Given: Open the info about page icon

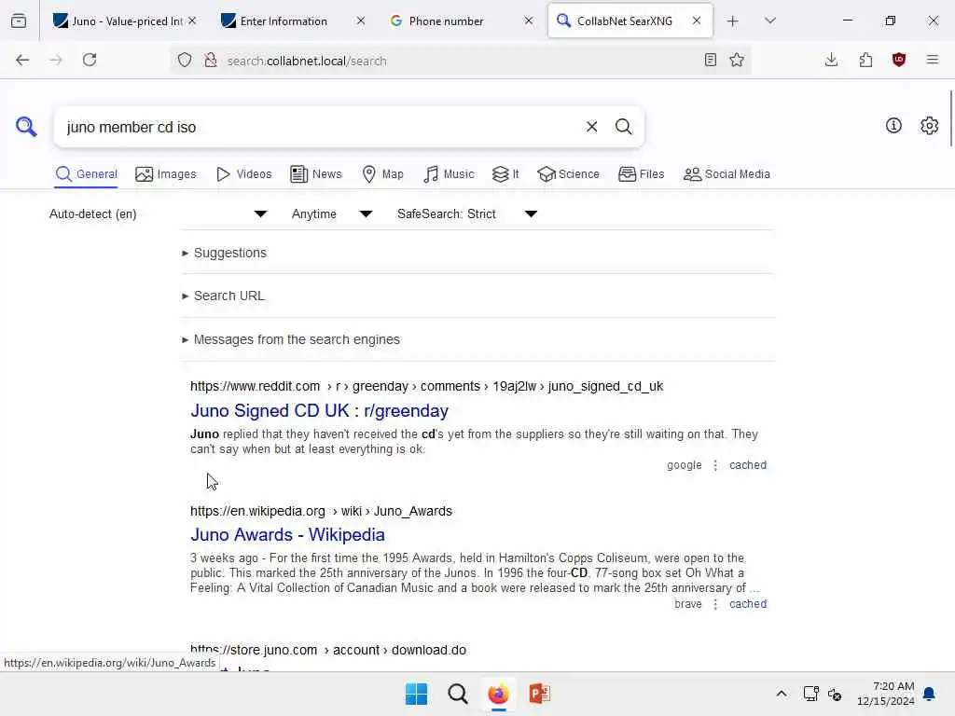Looking at the screenshot, I should coord(893,126).
